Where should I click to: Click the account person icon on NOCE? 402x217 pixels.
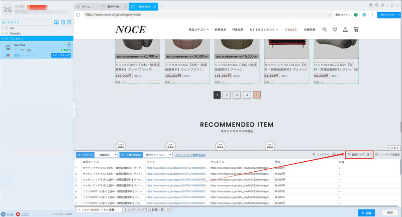tap(345, 30)
